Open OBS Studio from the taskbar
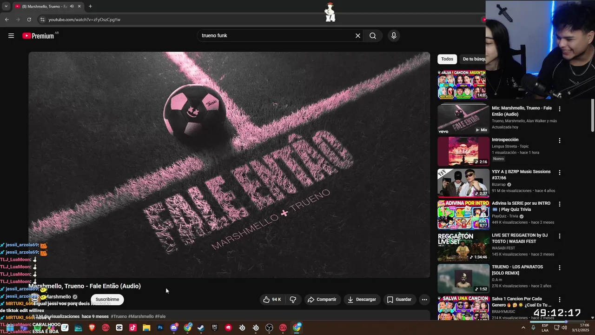 [269, 328]
